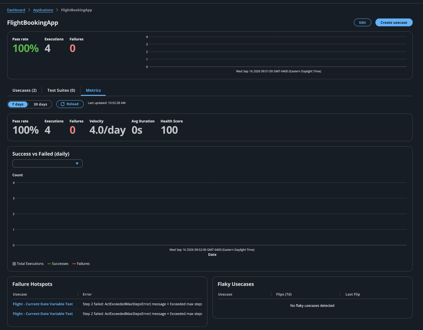Click the Flips (7d) column header

click(x=284, y=294)
